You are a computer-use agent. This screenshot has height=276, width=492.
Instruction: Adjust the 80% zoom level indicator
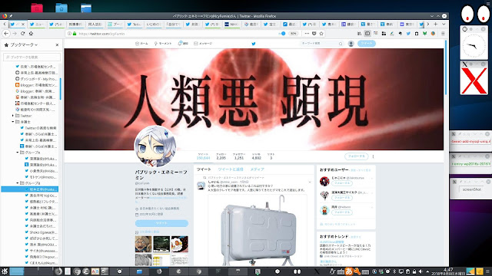click(x=293, y=34)
